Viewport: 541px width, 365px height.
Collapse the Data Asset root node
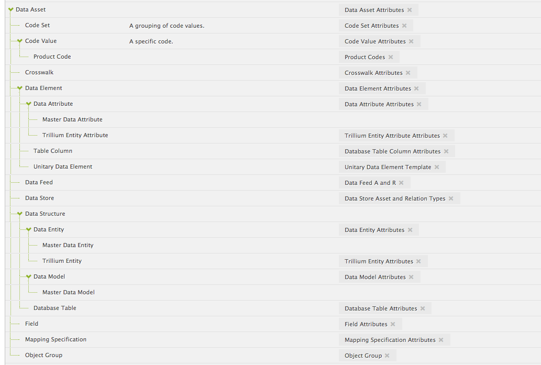click(x=11, y=9)
